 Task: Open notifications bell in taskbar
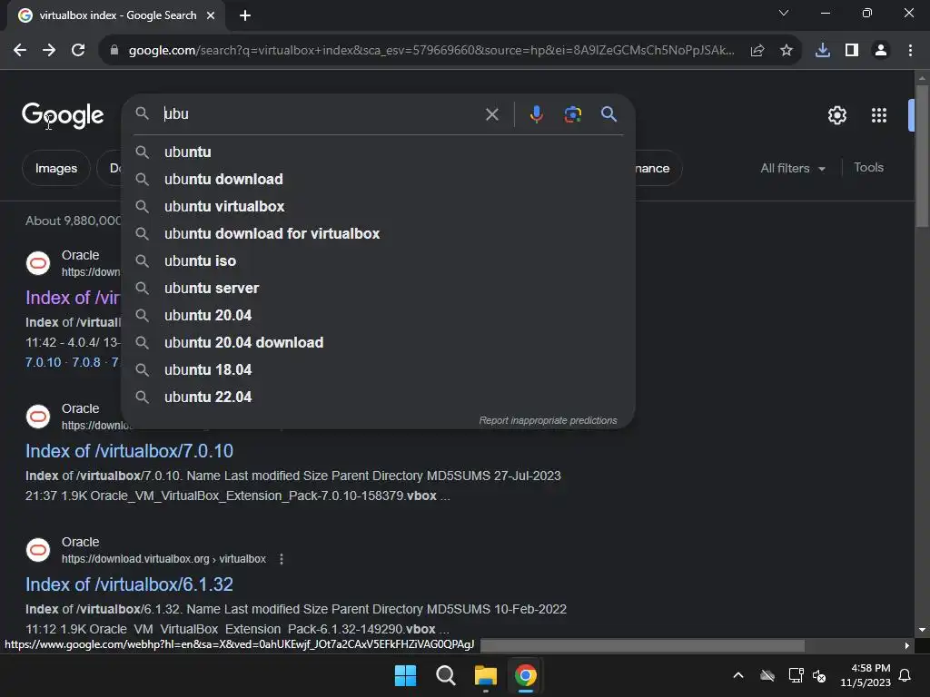[905, 675]
